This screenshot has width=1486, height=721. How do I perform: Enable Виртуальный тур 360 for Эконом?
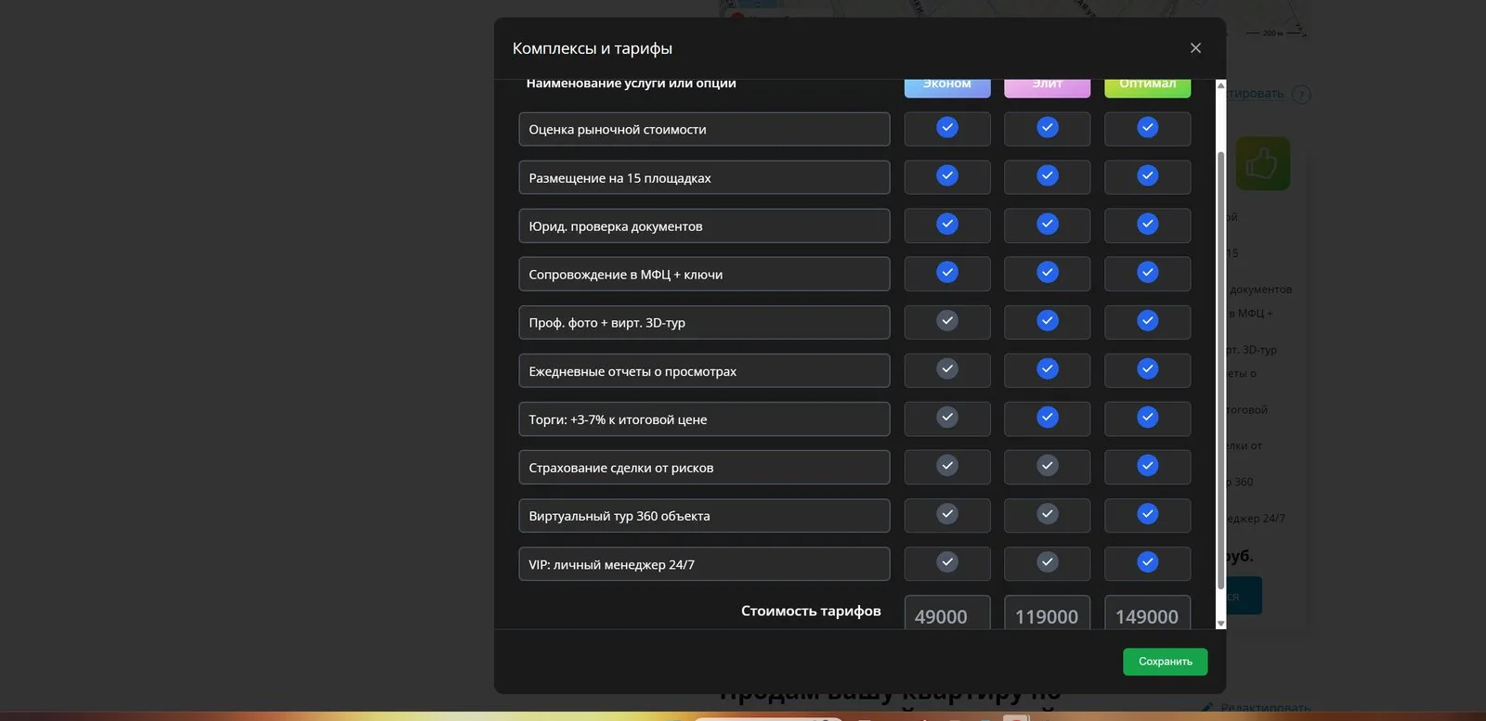tap(947, 513)
